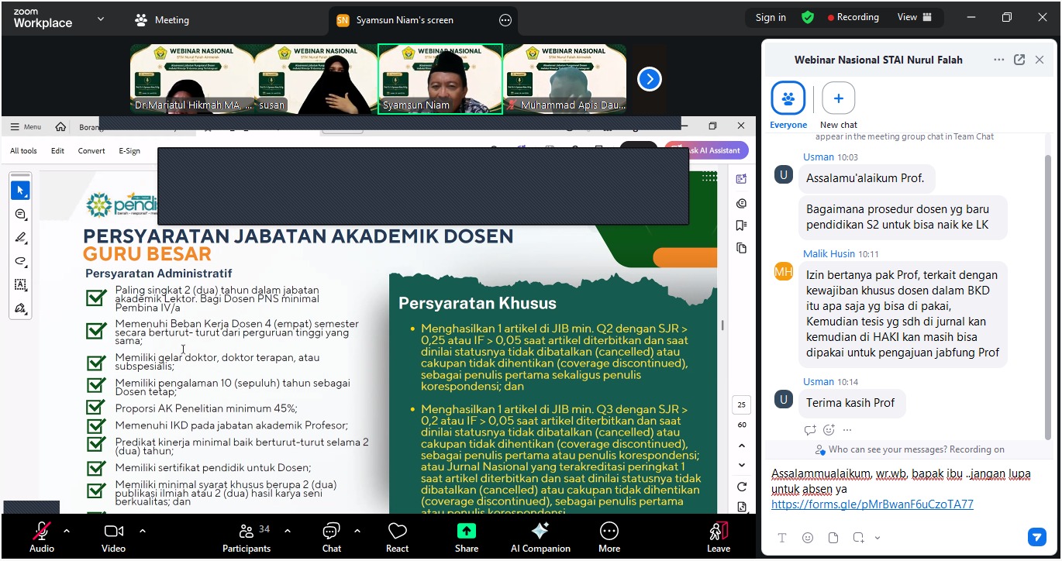
Task: Select susan's video thumbnail
Action: pyautogui.click(x=316, y=78)
